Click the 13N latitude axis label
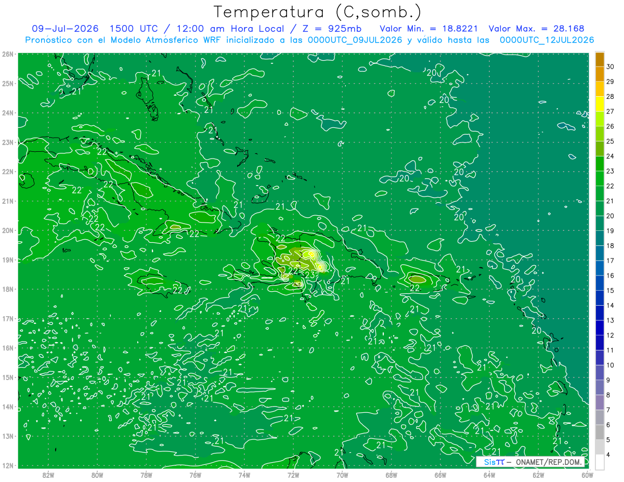 [x=7, y=436]
